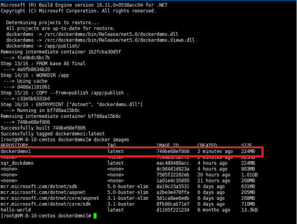Click image ID '7585f22282eb'
The width and height of the screenshot is (297, 224).
[x=173, y=175]
